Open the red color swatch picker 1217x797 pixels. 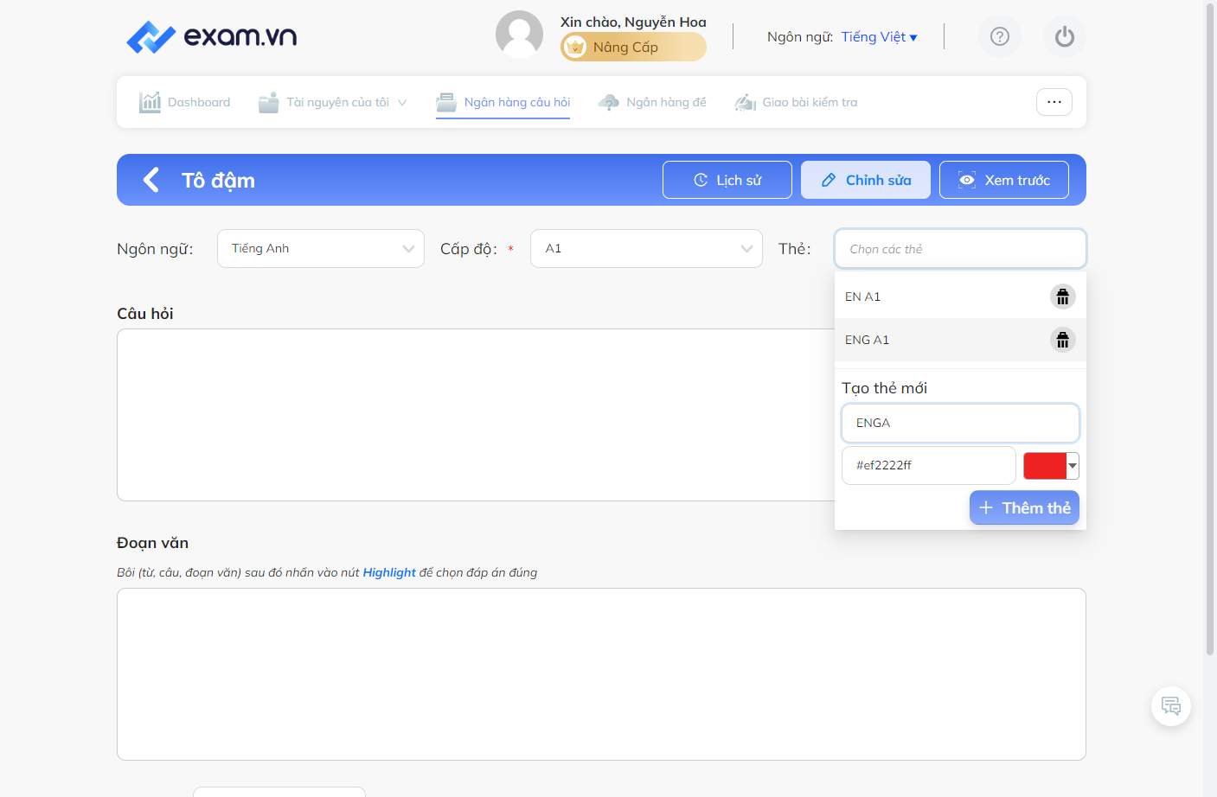pos(1051,466)
